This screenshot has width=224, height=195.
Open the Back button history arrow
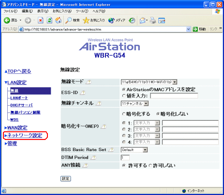(20, 20)
